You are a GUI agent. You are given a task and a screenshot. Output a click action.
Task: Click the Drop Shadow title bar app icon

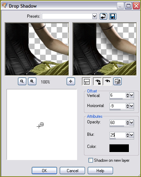[x=5, y=6]
